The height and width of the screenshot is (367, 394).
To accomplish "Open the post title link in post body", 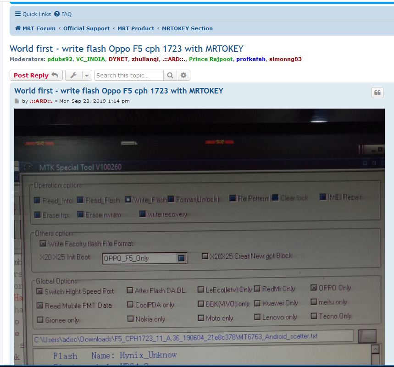I will point(119,91).
